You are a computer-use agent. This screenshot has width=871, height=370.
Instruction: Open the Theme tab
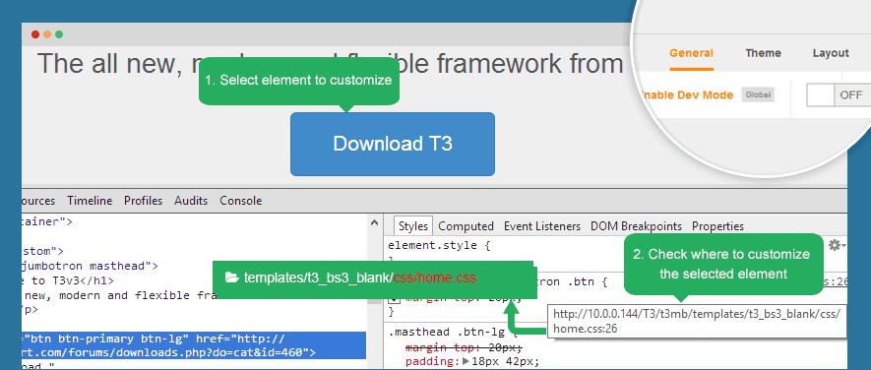click(763, 53)
